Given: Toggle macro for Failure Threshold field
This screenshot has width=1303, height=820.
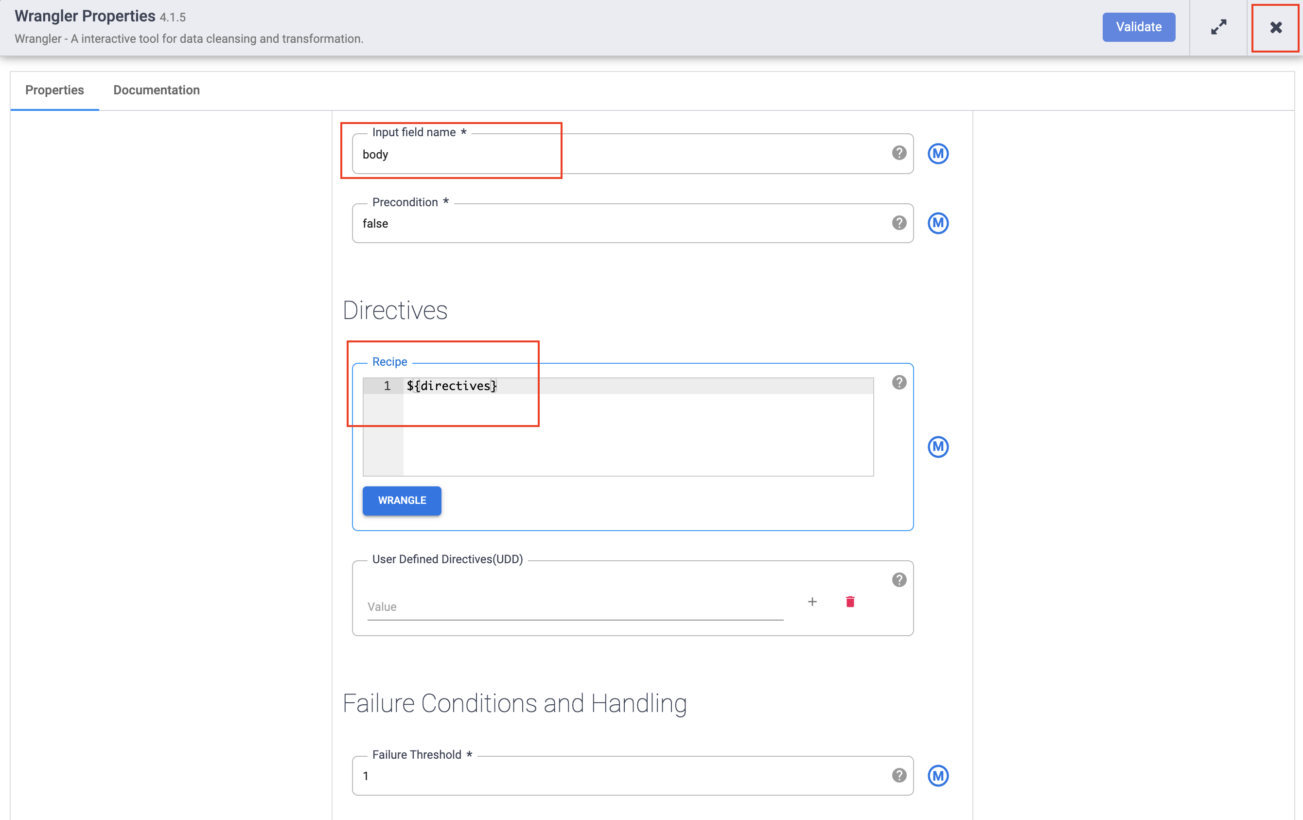Looking at the screenshot, I should 938,775.
